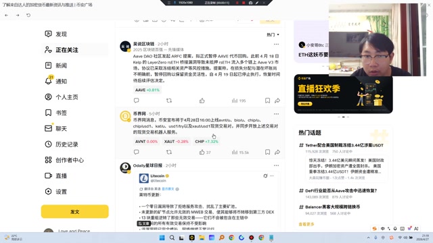
Task: Click the weather widget on taskbar
Action: (x=13, y=238)
